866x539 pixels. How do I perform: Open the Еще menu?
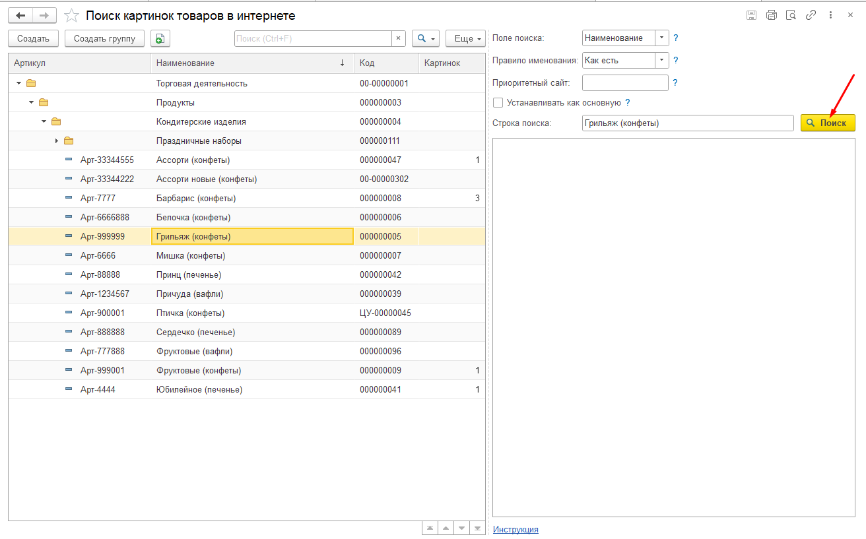click(465, 38)
